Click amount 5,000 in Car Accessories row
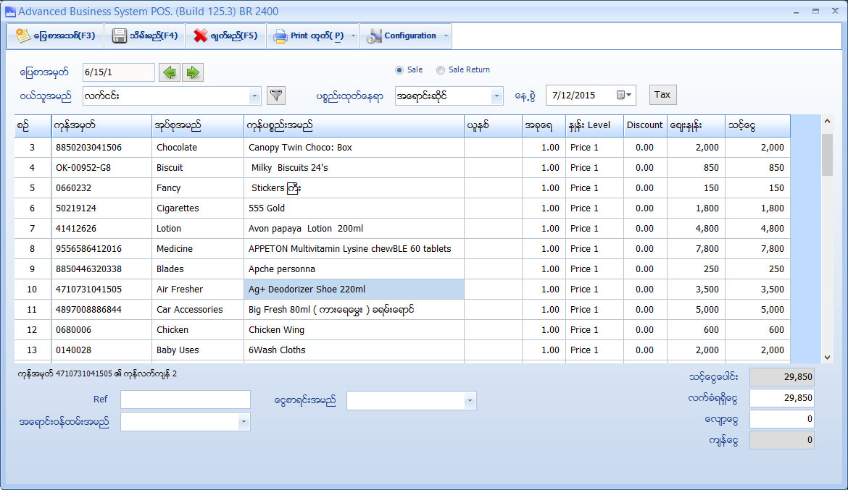 tap(757, 310)
